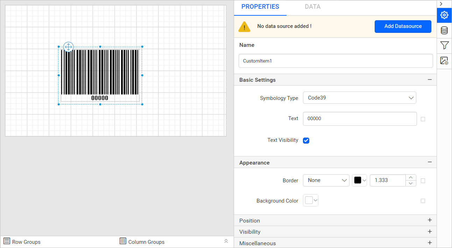Image resolution: width=452 pixels, height=248 pixels.
Task: Increase the border width with up arrow
Action: (x=411, y=177)
